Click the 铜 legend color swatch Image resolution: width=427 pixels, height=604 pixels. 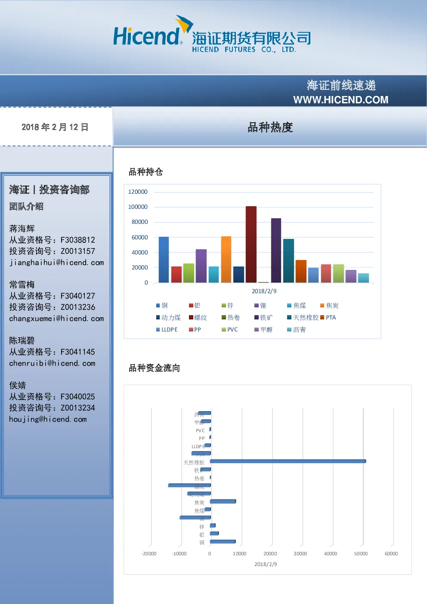[x=158, y=306]
